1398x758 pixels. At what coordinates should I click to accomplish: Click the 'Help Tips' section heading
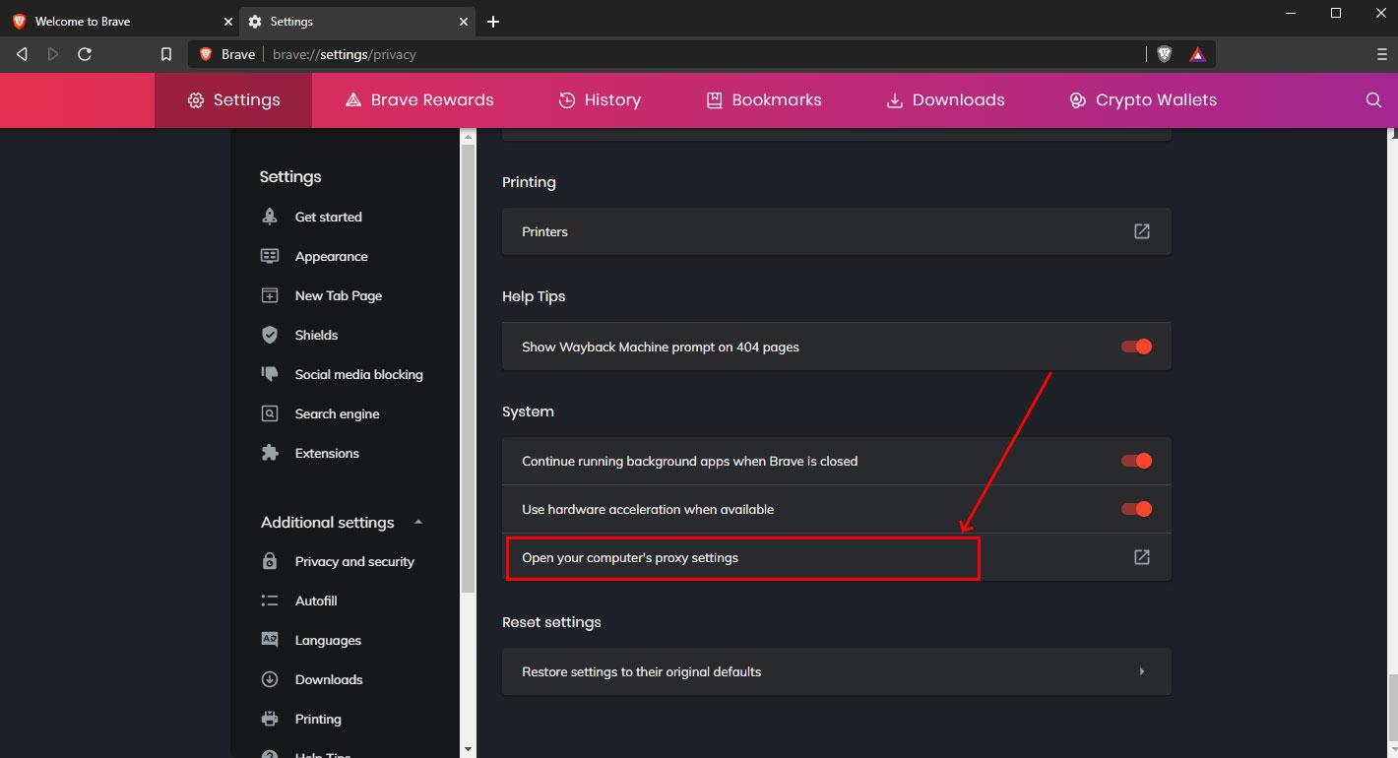[534, 296]
